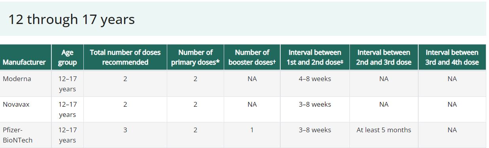Select 'Interval between 3rd and 4th dose' header
The width and height of the screenshot is (489, 148).
(x=452, y=57)
